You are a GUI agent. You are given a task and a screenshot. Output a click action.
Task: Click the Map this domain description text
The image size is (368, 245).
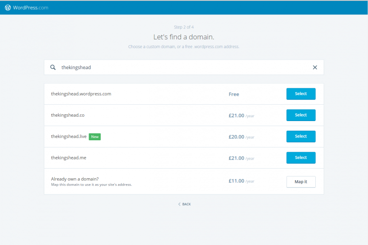92,185
